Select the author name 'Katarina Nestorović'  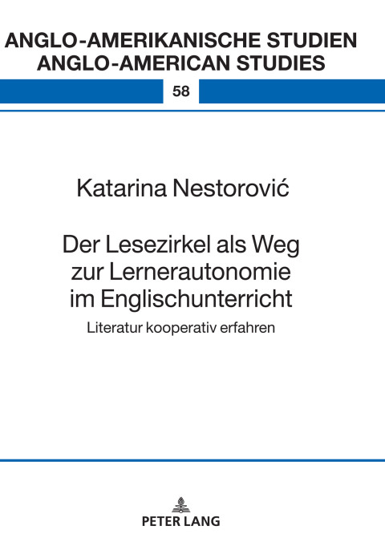[183, 188]
